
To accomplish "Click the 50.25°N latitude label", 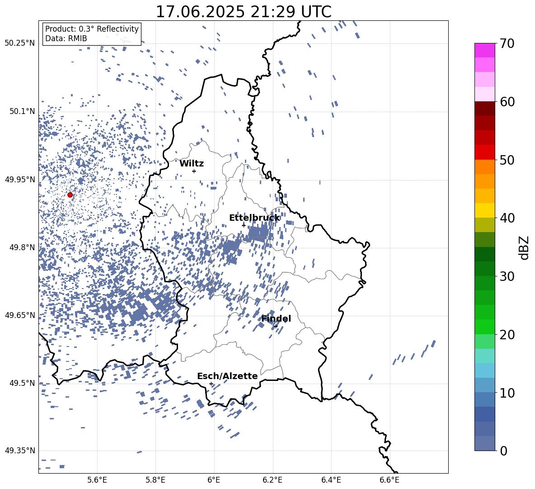I will [20, 43].
